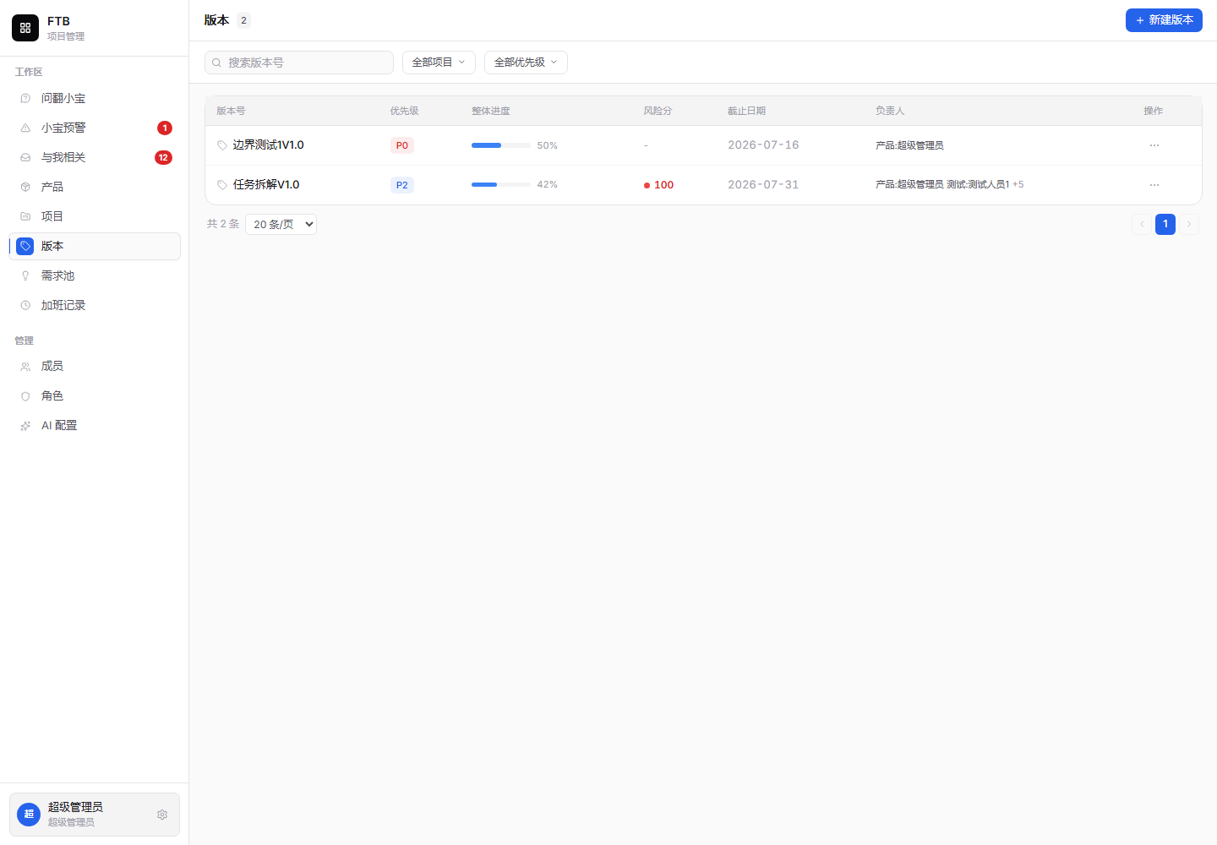Click the 42% progress bar

[501, 185]
